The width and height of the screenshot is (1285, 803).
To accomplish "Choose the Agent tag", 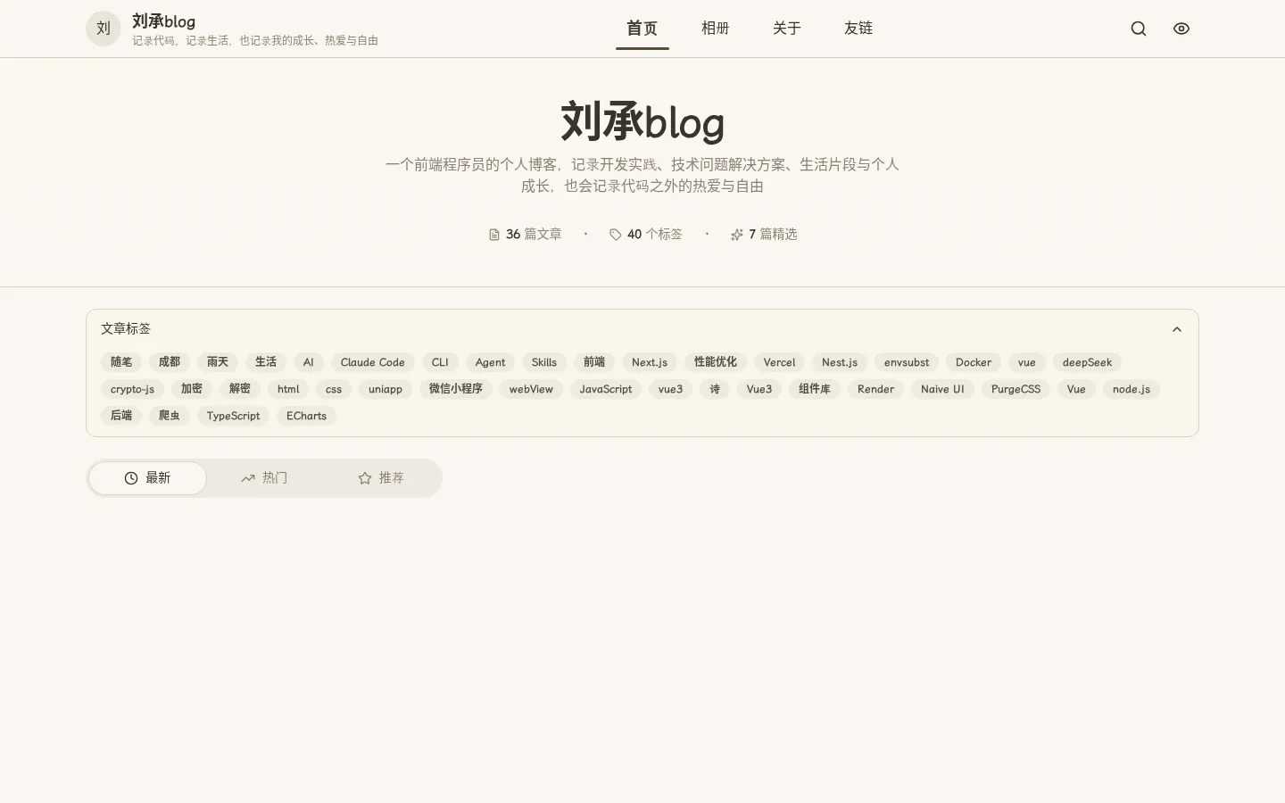I will pos(490,362).
